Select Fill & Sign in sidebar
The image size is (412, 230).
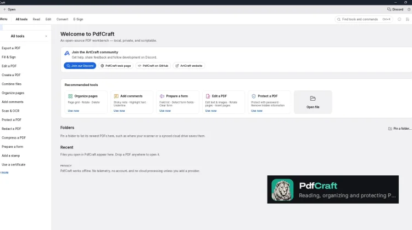tap(9, 57)
